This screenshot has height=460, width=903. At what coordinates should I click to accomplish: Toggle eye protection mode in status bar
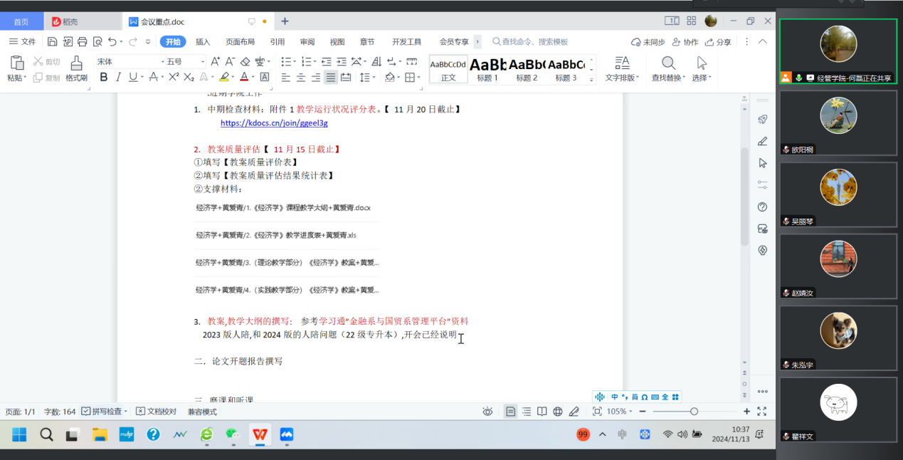click(x=487, y=412)
